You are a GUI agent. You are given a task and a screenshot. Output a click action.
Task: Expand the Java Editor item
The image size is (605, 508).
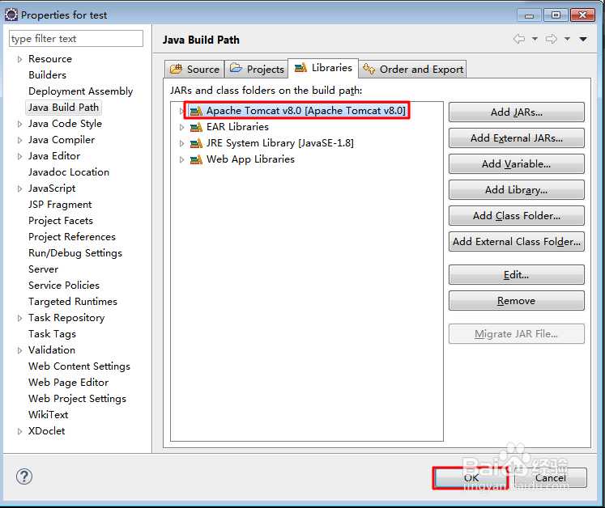pos(19,156)
